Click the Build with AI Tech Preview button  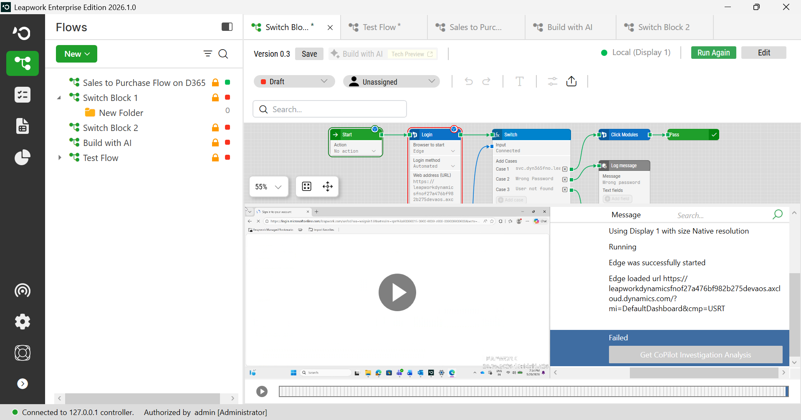383,54
